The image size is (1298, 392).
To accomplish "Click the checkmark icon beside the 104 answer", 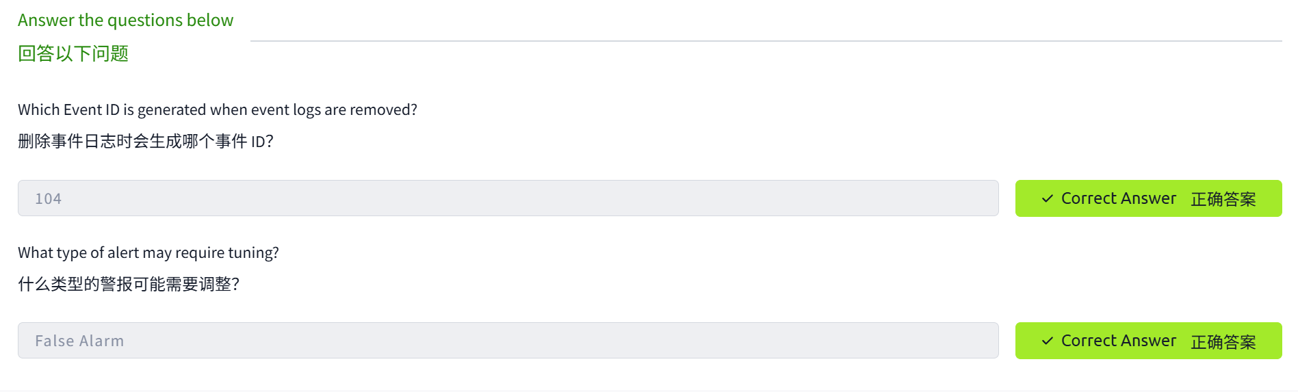I will [x=1047, y=198].
